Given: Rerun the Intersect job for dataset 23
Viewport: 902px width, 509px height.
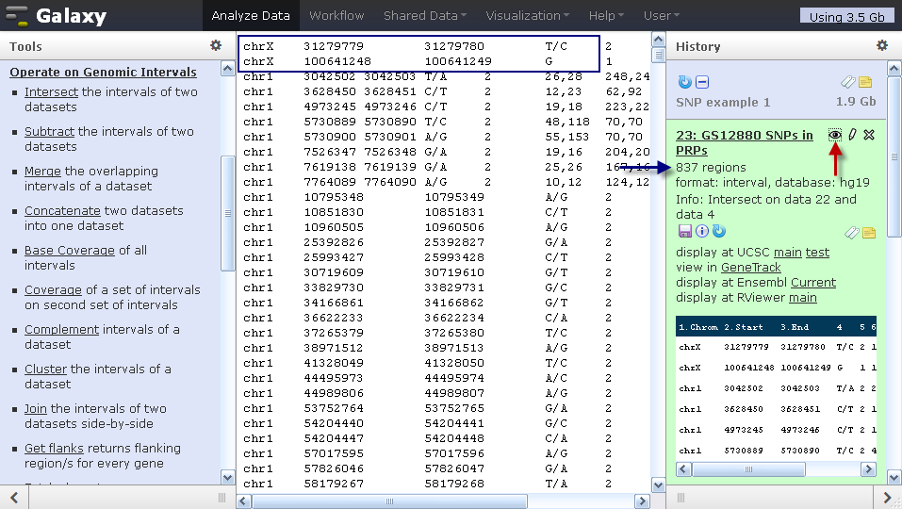Looking at the screenshot, I should coord(718,231).
